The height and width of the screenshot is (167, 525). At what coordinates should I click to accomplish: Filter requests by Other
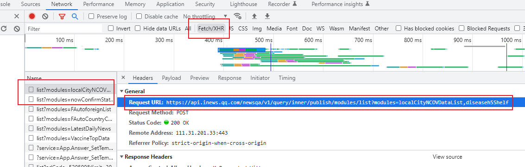[x=382, y=29]
